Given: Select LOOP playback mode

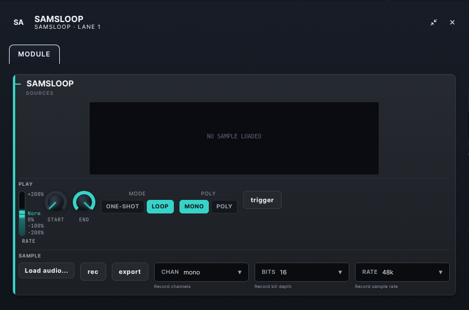Looking at the screenshot, I should tap(160, 207).
